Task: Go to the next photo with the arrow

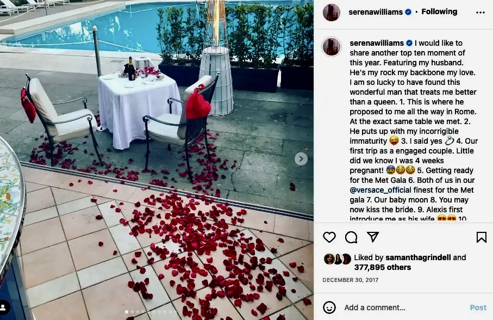Action: (301, 159)
